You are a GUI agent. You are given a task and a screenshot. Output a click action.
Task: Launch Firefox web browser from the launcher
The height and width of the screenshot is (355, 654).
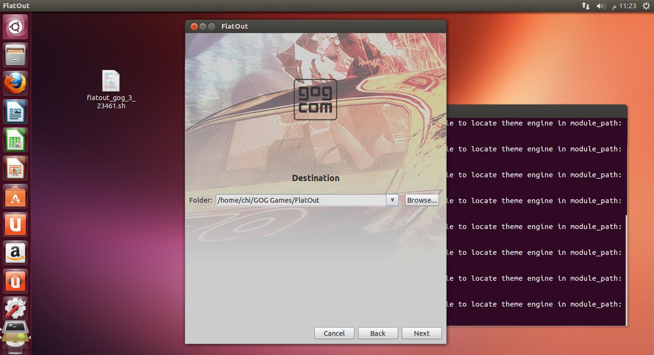coord(16,83)
